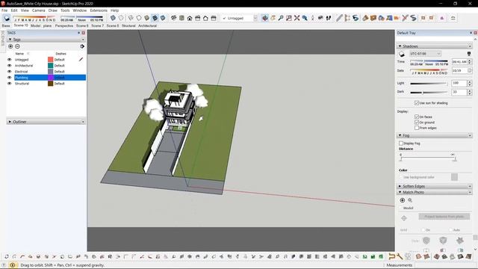Switch to the Iso view icon
478x269 pixels.
click(174, 18)
